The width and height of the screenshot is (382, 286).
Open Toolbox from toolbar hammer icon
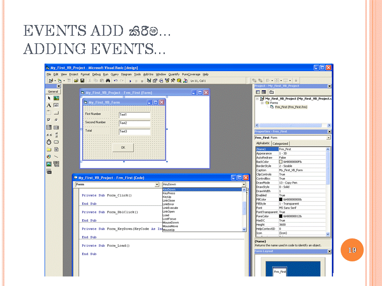(x=173, y=81)
